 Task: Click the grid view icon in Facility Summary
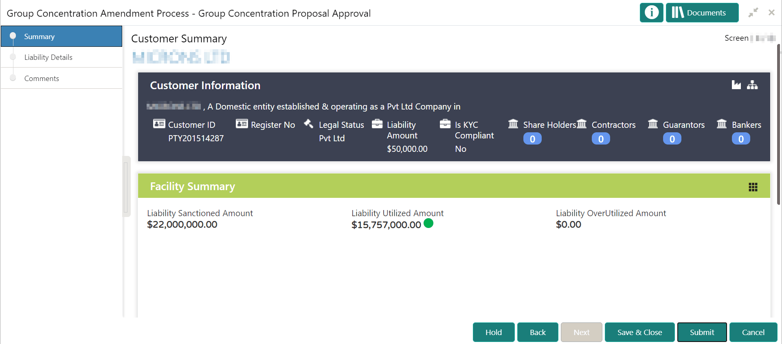click(x=753, y=187)
